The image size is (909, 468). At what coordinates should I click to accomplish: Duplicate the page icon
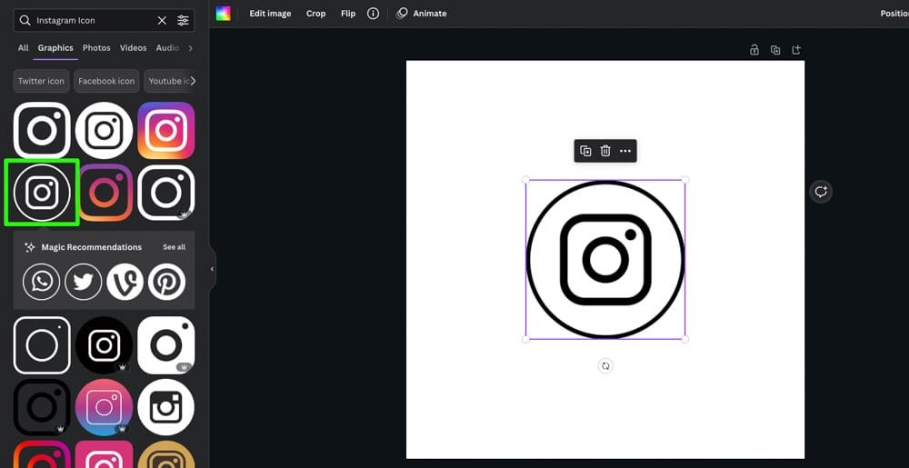tap(775, 50)
